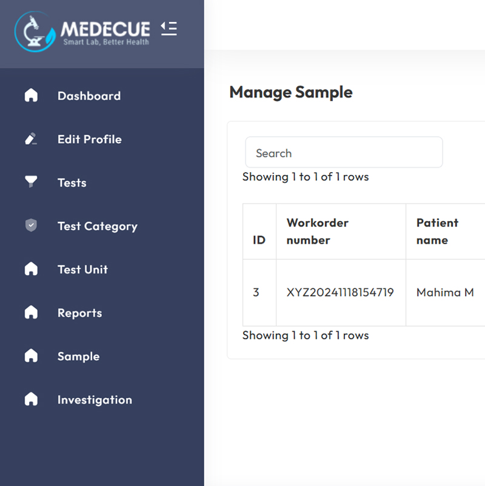Click the funnel icon beside Tests
Viewport: 485px width, 486px height.
click(x=31, y=182)
